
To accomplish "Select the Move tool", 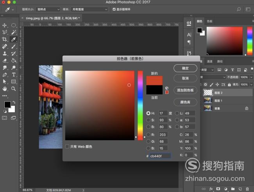I will (4, 25).
